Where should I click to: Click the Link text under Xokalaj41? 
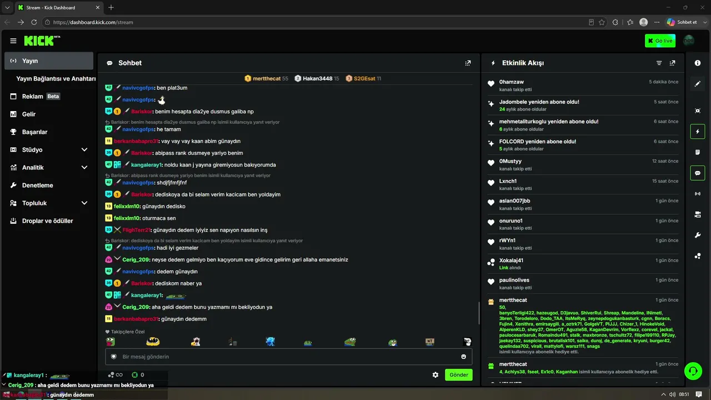point(504,268)
